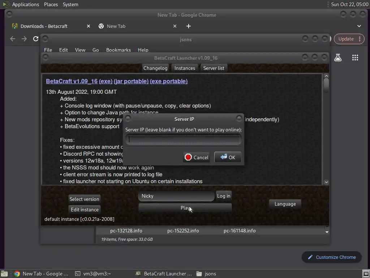Viewport: 370px width, 278px height.
Task: Open the Instances tab
Action: pos(185,68)
